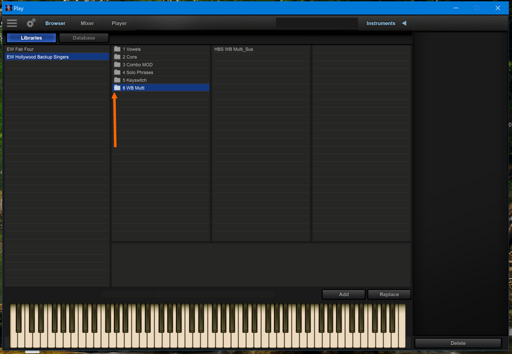Open the settings gear icon

tap(31, 23)
